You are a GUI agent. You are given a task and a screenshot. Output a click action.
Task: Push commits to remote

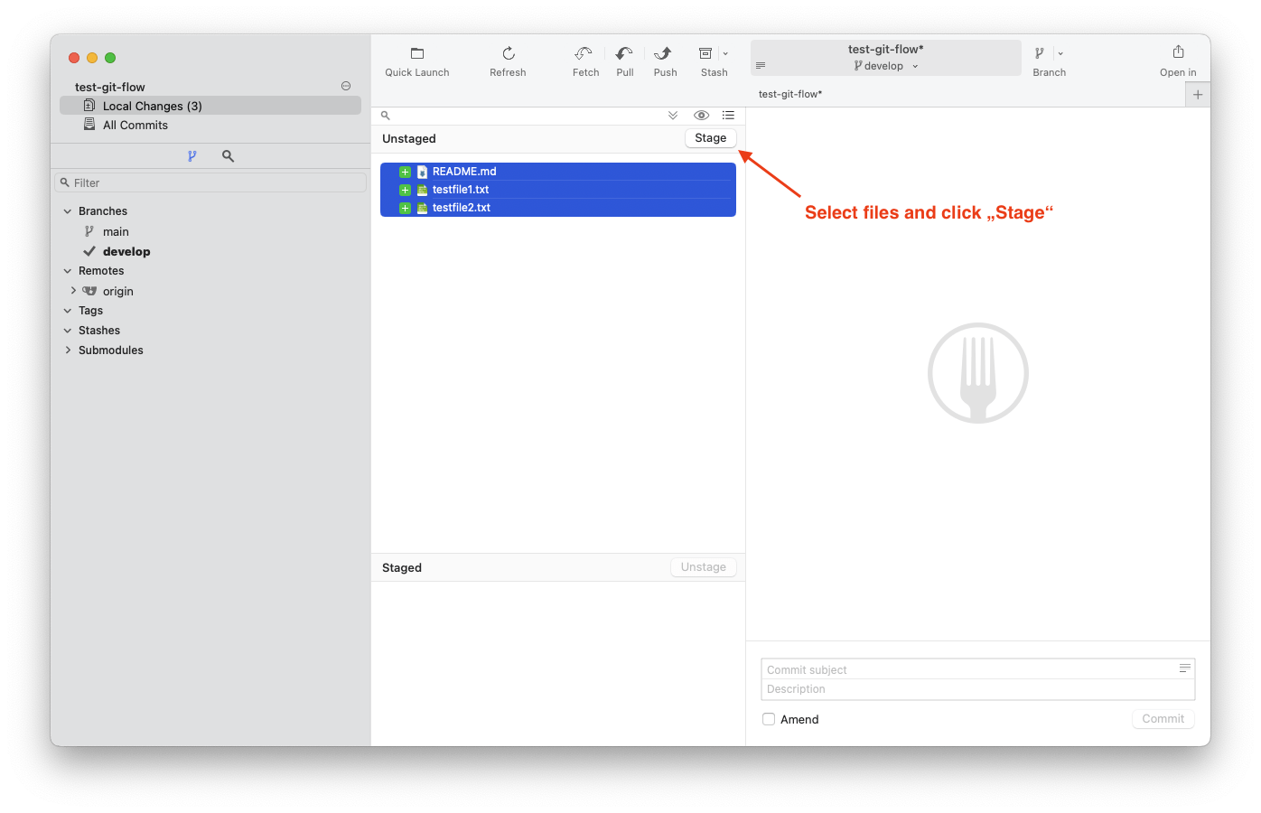click(664, 54)
